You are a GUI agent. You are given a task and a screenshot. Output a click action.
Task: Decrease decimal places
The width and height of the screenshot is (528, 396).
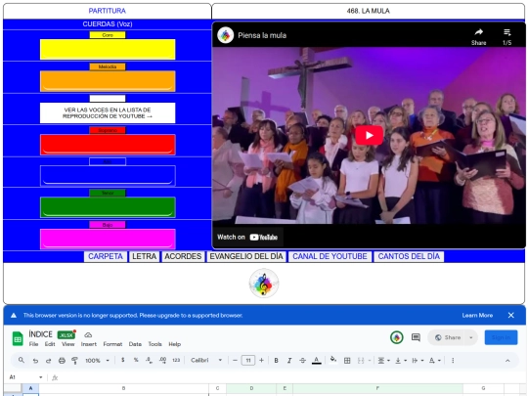click(149, 360)
